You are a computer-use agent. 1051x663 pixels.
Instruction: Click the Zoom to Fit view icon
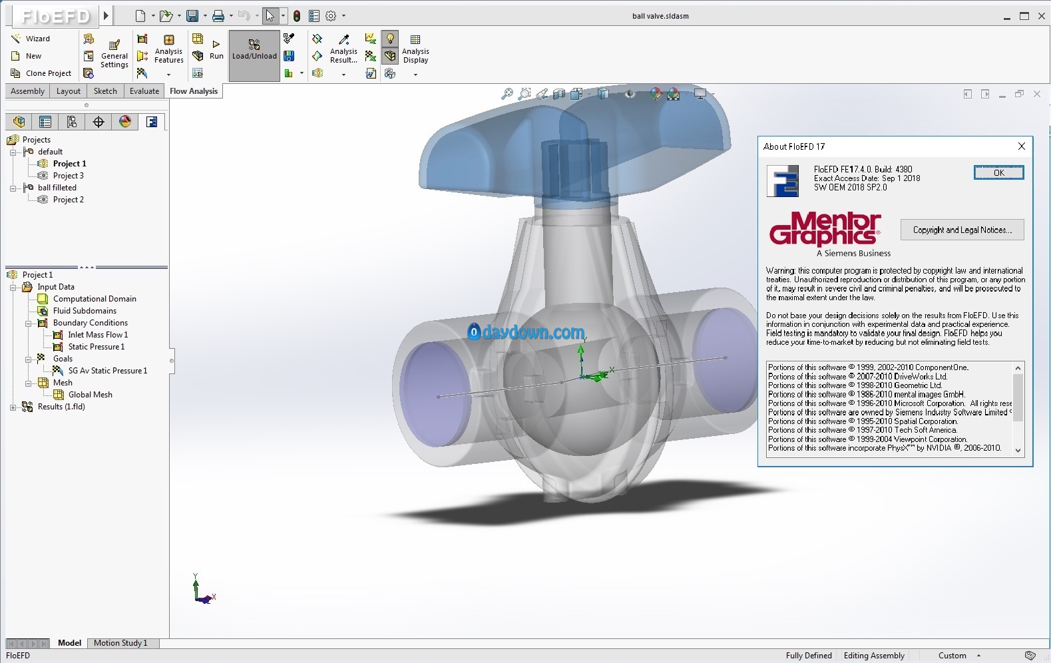[507, 94]
